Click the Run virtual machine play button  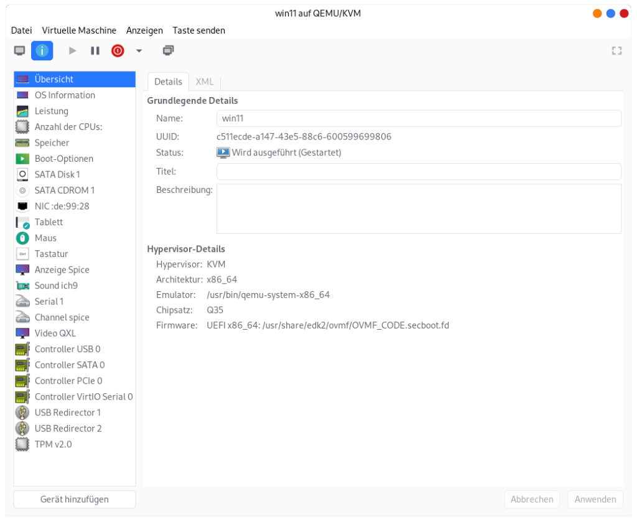click(x=72, y=51)
